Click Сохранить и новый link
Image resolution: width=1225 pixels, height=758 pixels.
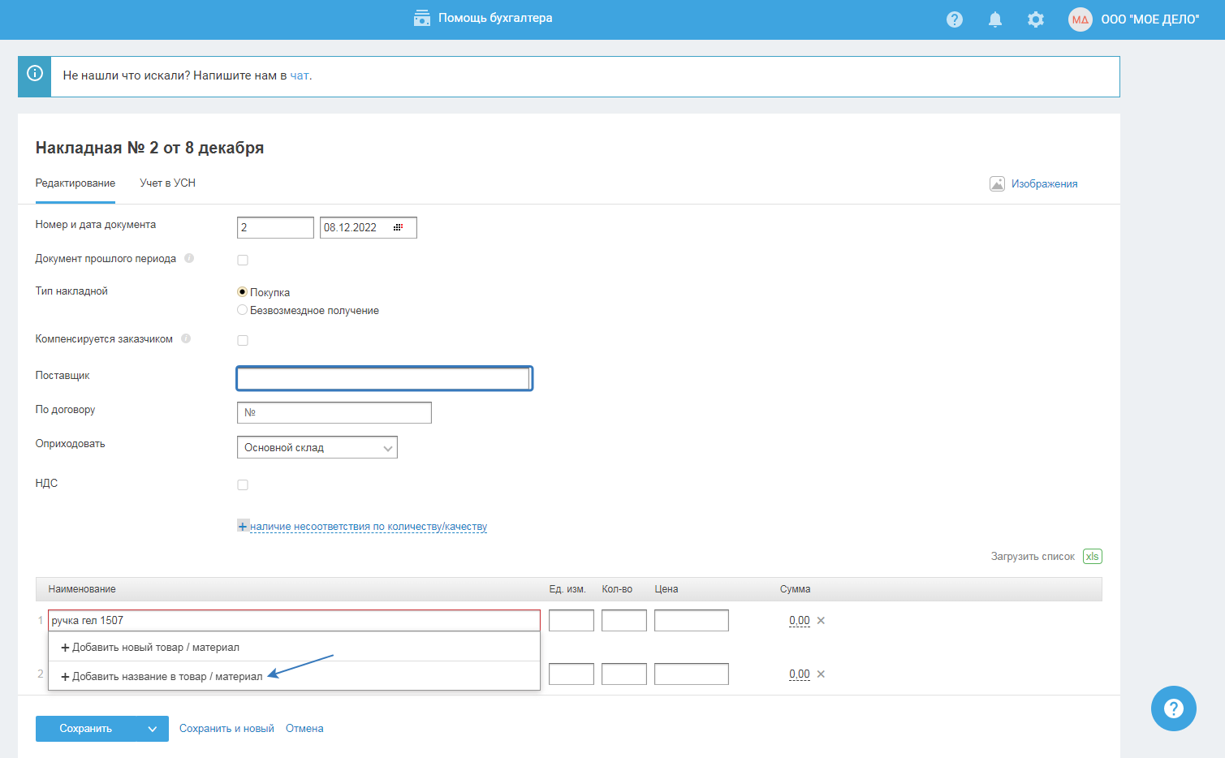[226, 729]
